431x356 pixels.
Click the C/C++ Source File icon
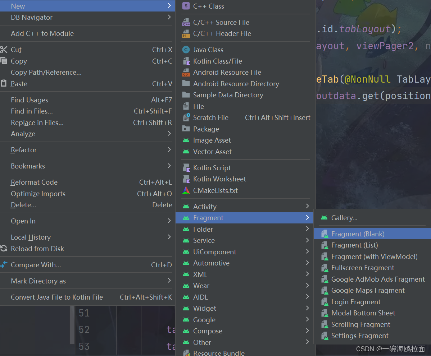pos(186,22)
